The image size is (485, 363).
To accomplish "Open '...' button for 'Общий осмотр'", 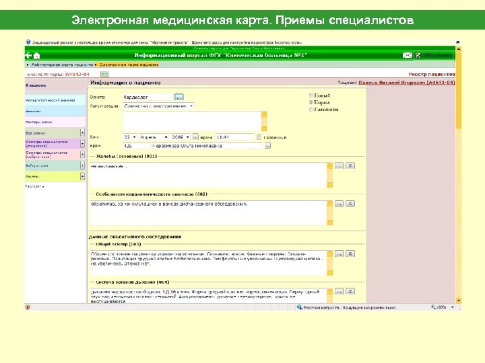I will (x=339, y=253).
